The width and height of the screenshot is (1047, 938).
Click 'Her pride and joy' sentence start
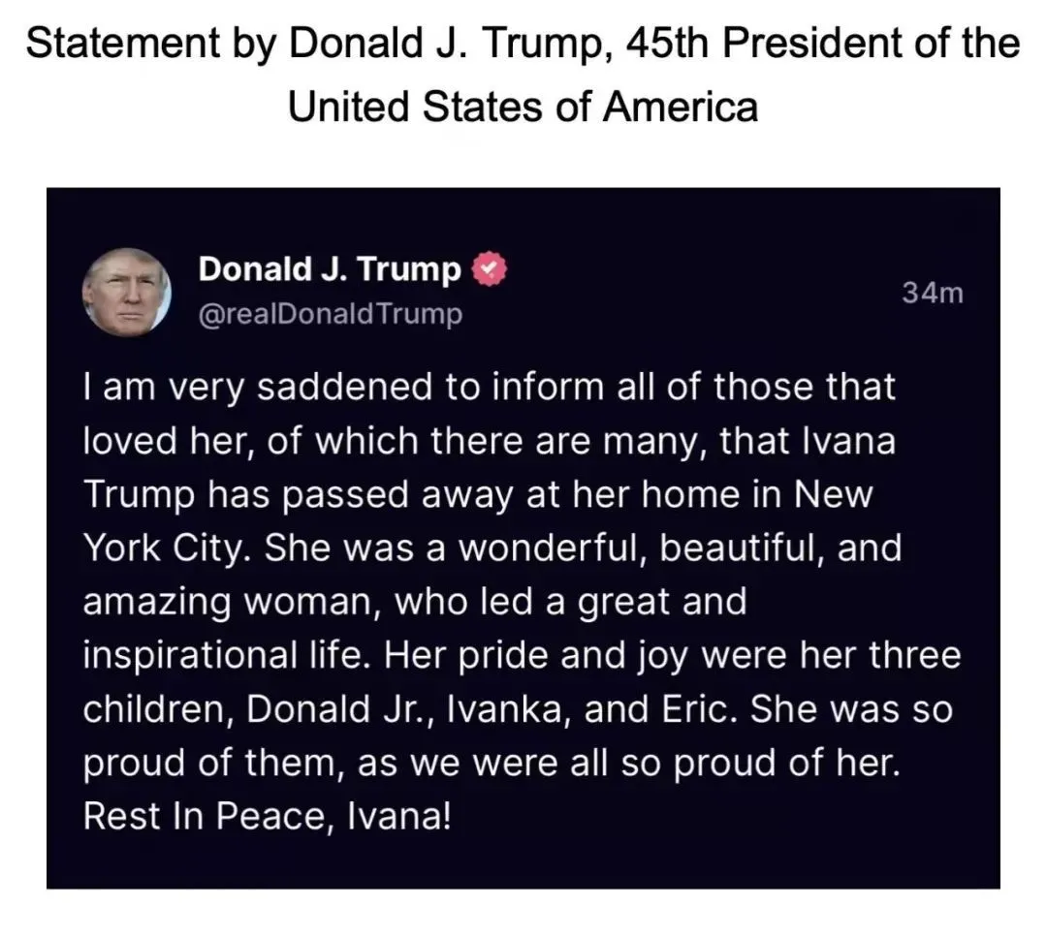(537, 656)
